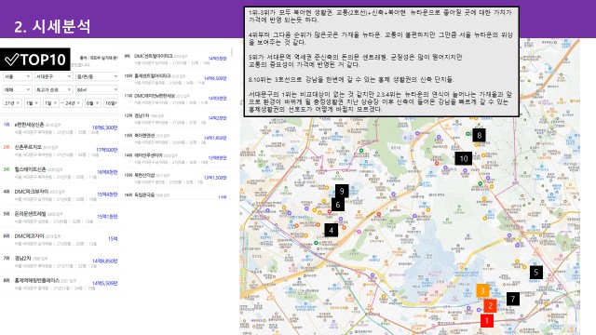The height and width of the screenshot is (335, 596).
Task: Select rank 7 apartment 경남2차
Action: 22,259
